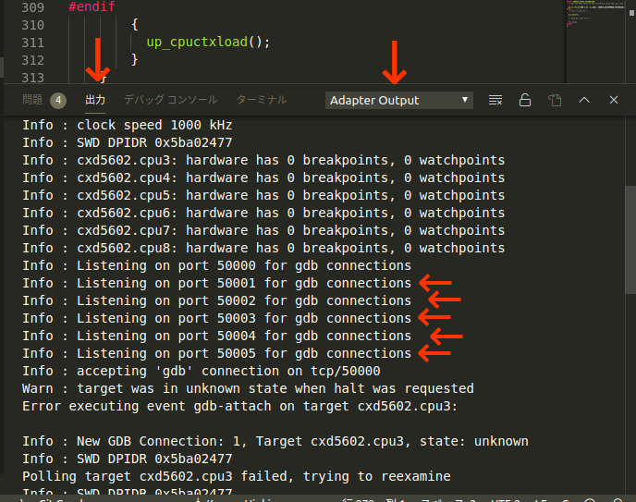Close the bottom panel
Viewport: 636px width, 502px height.
(x=614, y=100)
